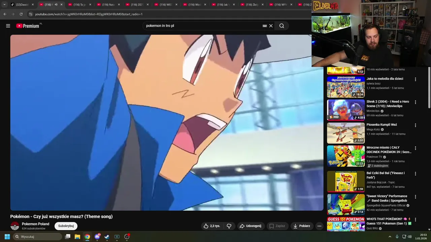The width and height of the screenshot is (431, 242).
Task: Open the on-screen keyboard icon in search box
Action: [x=265, y=26]
